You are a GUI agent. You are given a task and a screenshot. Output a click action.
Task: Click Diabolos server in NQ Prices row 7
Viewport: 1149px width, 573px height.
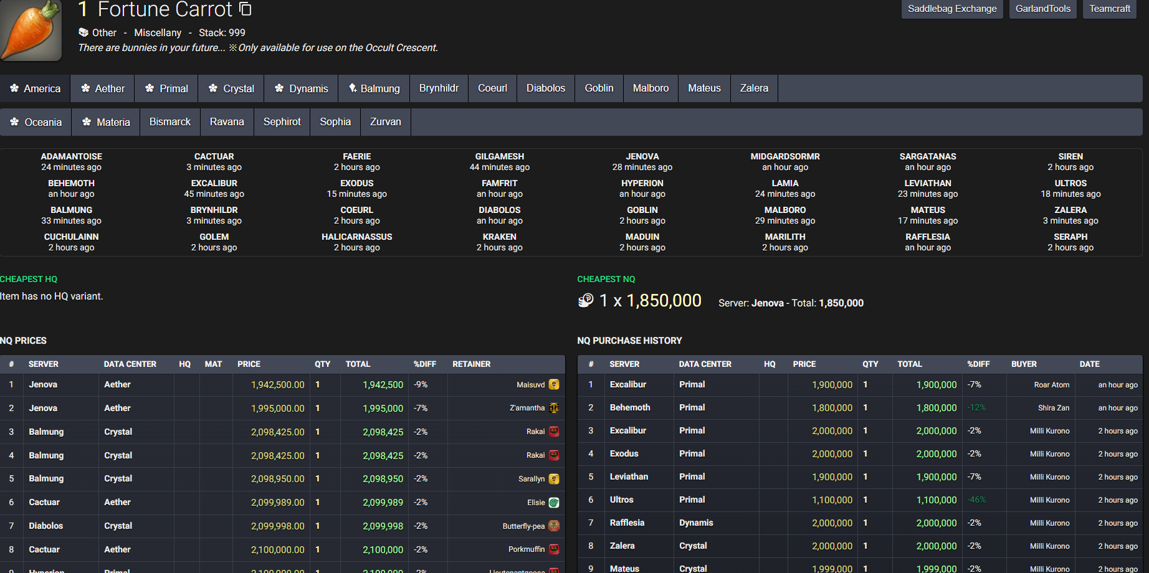46,526
